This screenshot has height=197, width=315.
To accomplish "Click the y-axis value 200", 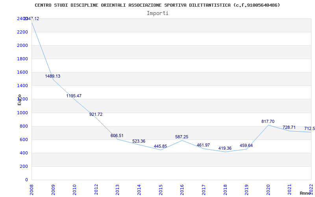I will (x=24, y=167).
